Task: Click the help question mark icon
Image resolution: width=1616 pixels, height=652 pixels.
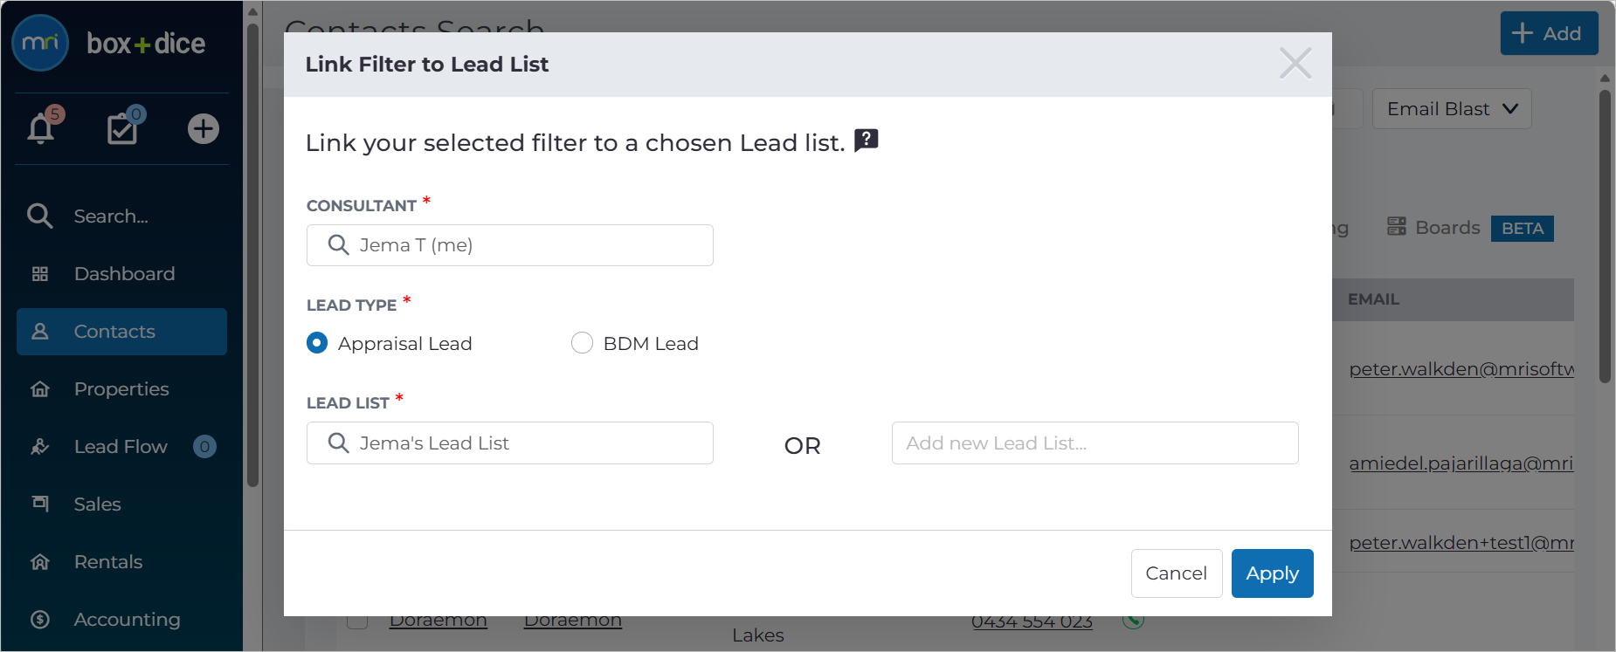Action: pos(866,140)
